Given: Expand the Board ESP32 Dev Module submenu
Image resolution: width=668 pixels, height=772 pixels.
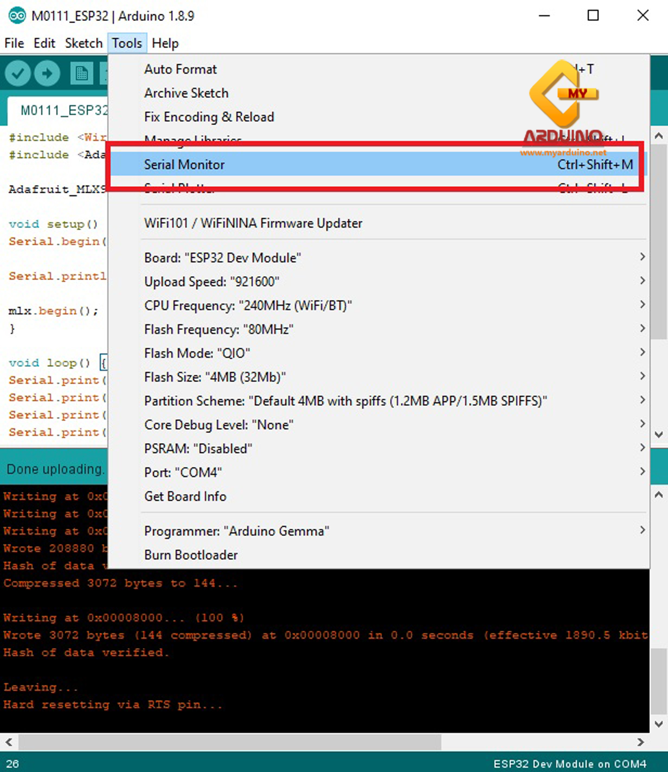Looking at the screenshot, I should point(378,258).
